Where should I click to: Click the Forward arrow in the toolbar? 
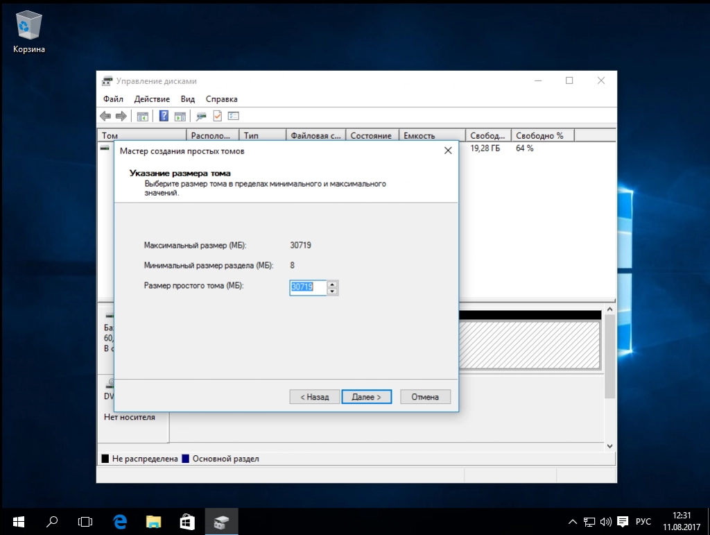coord(121,116)
